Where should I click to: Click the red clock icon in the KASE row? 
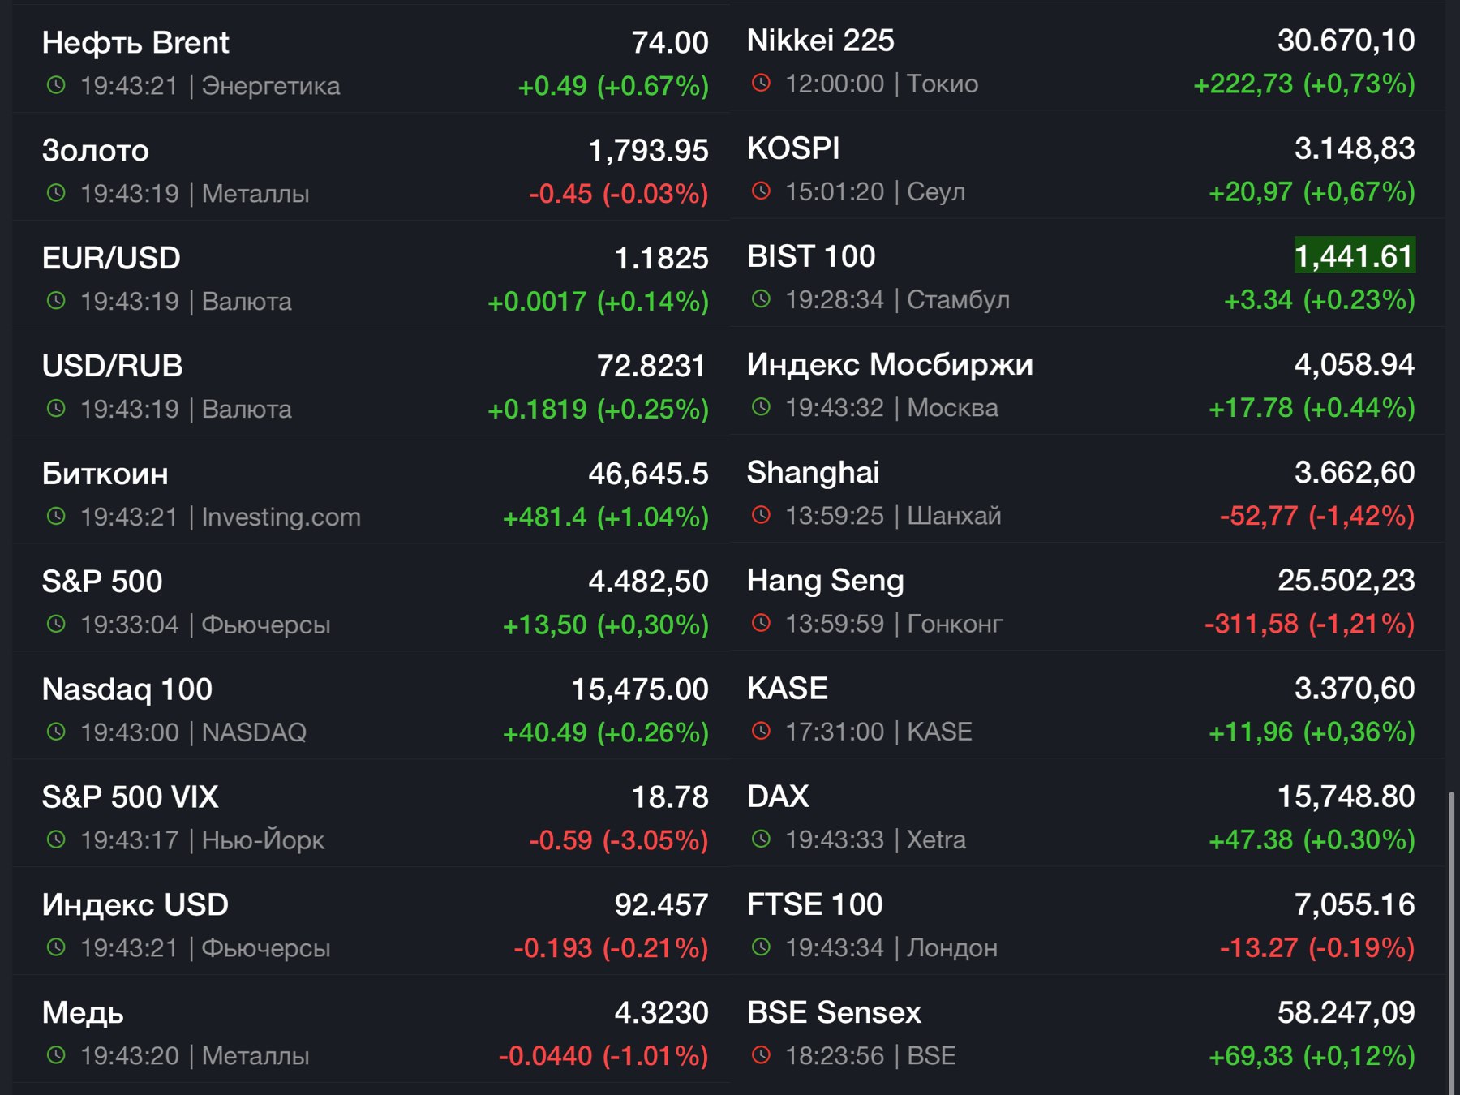761,732
